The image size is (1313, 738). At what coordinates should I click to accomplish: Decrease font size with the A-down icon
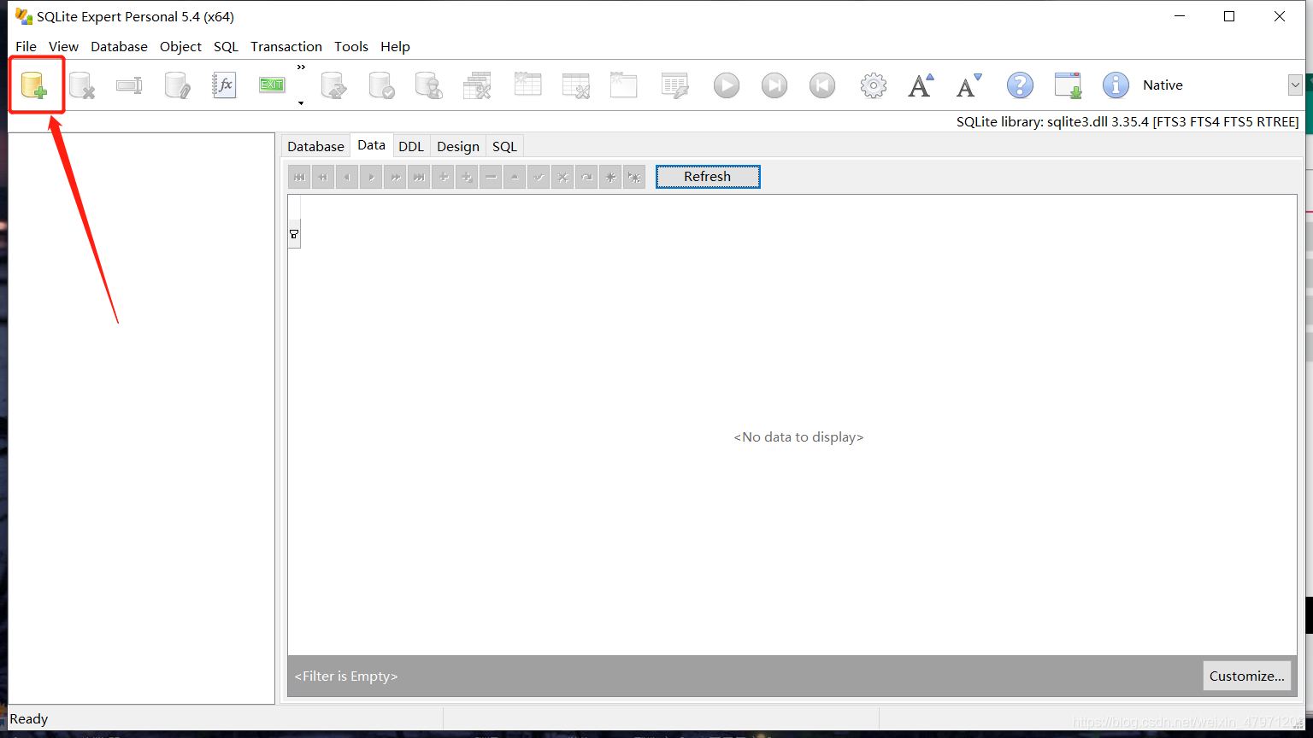coord(969,85)
